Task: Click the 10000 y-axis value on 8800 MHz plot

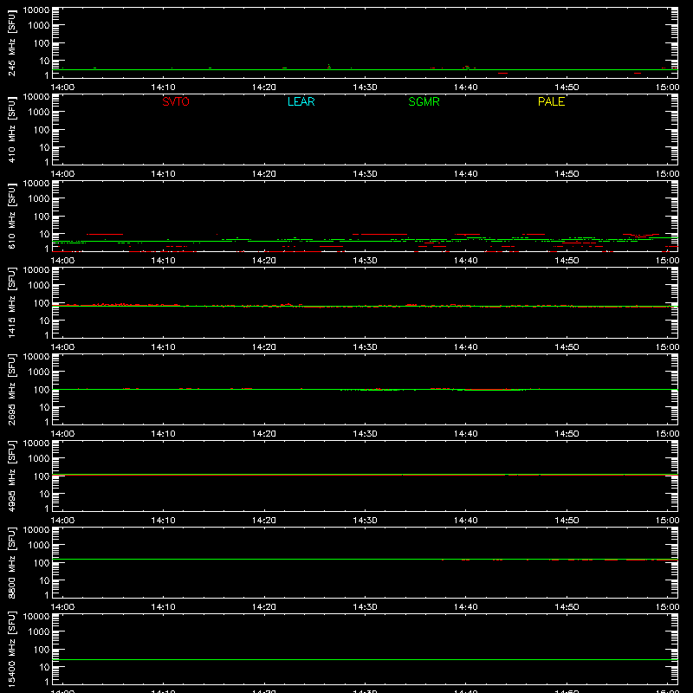Action: (36, 530)
